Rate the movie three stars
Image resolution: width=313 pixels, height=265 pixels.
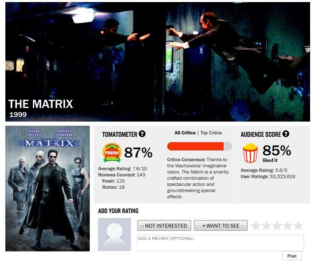pos(277,226)
